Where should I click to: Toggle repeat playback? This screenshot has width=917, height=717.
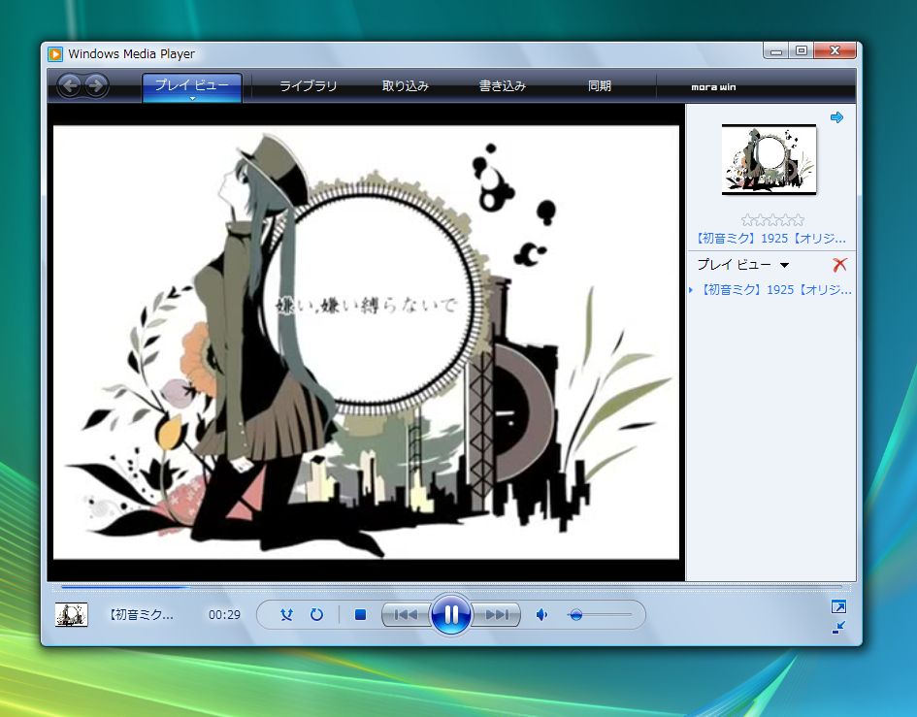tap(316, 615)
